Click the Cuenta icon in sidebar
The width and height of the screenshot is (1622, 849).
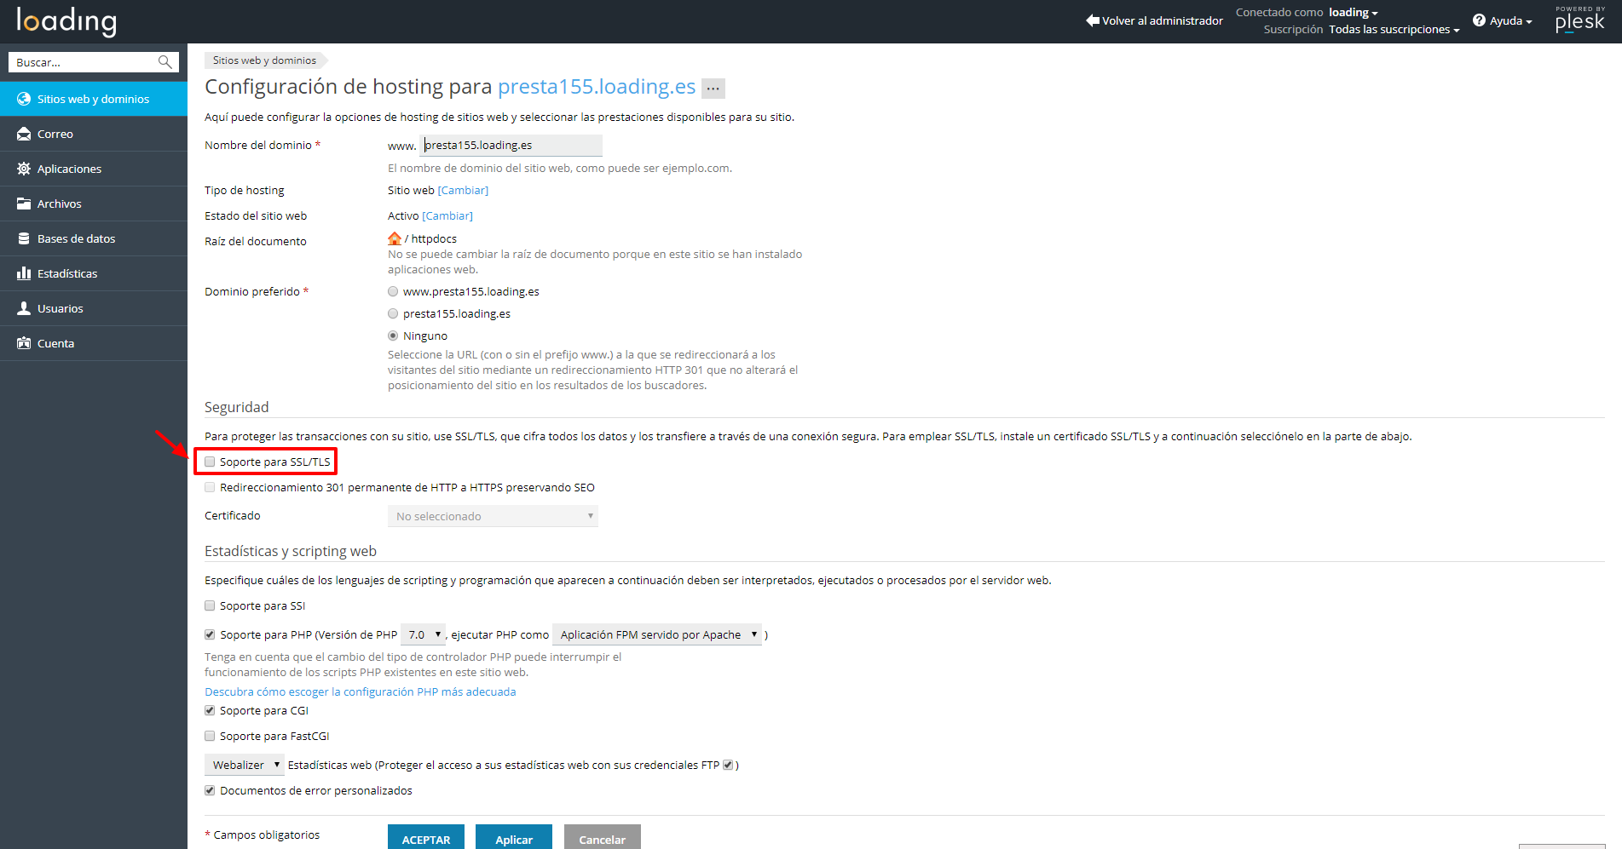[24, 343]
